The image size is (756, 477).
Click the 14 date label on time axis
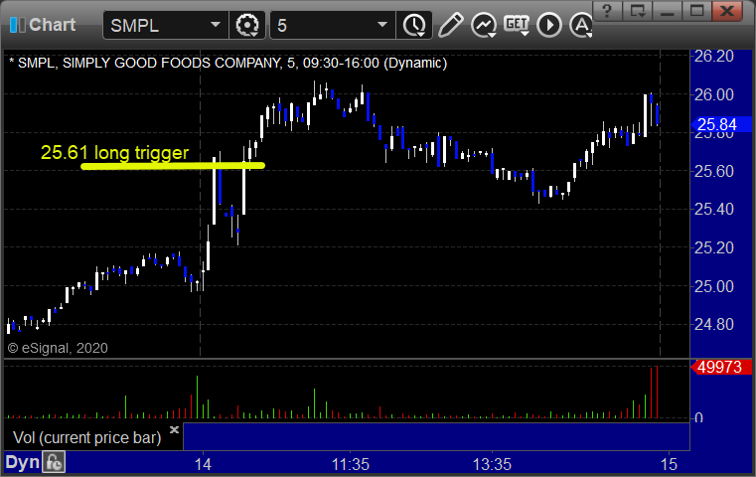(x=203, y=464)
